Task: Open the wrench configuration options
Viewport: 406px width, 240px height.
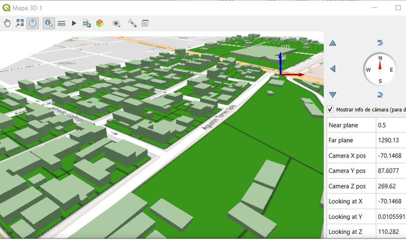Action: pyautogui.click(x=132, y=23)
